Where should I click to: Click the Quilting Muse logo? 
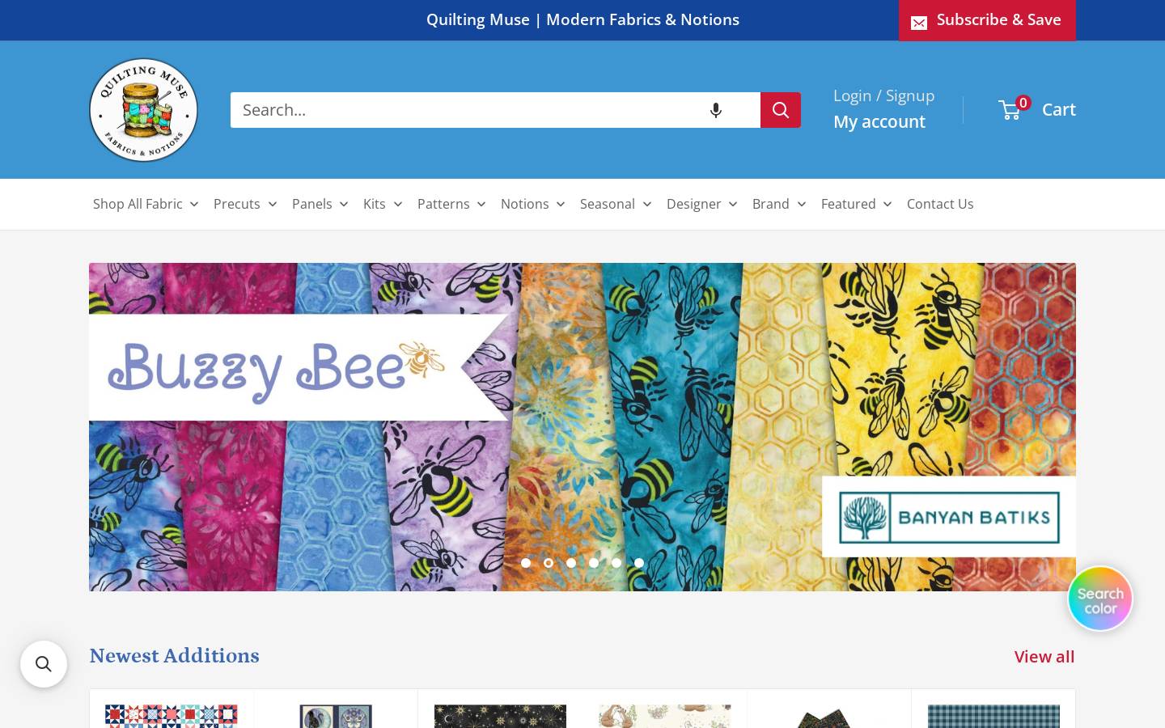tap(143, 110)
